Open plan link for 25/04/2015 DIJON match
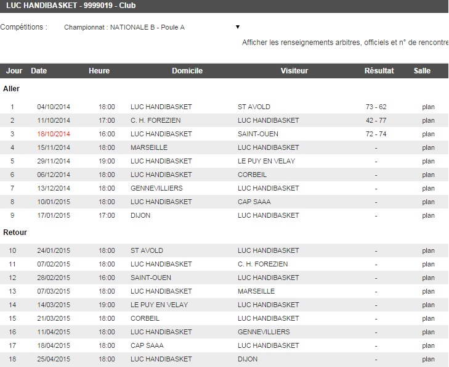 coord(428,359)
